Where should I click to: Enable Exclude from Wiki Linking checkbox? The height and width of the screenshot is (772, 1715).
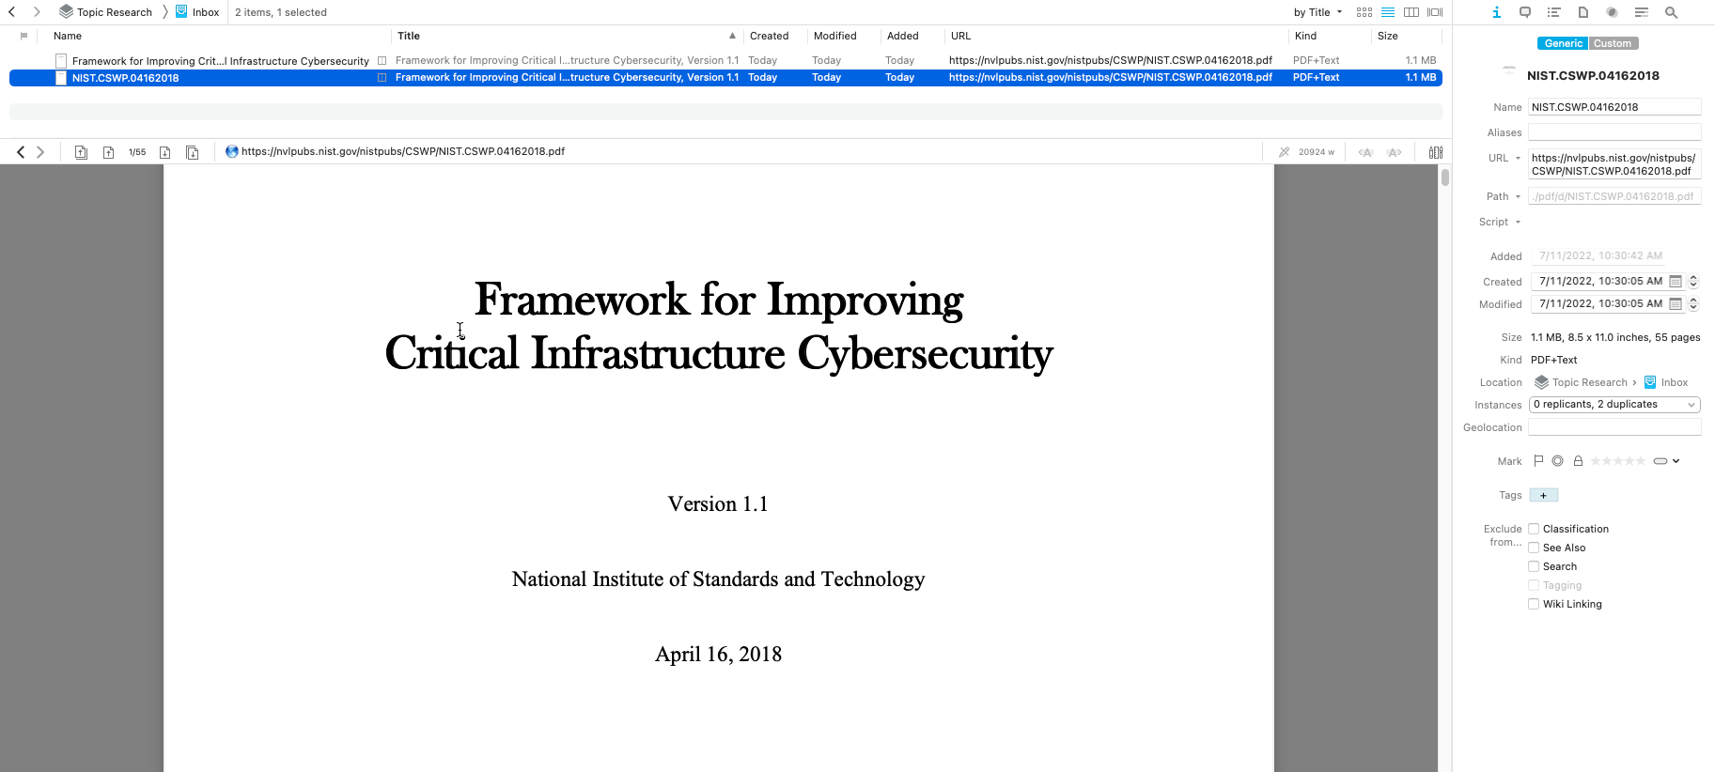coord(1534,604)
